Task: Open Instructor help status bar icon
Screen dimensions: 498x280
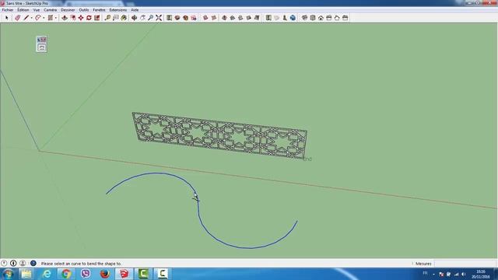Action: coord(33,263)
